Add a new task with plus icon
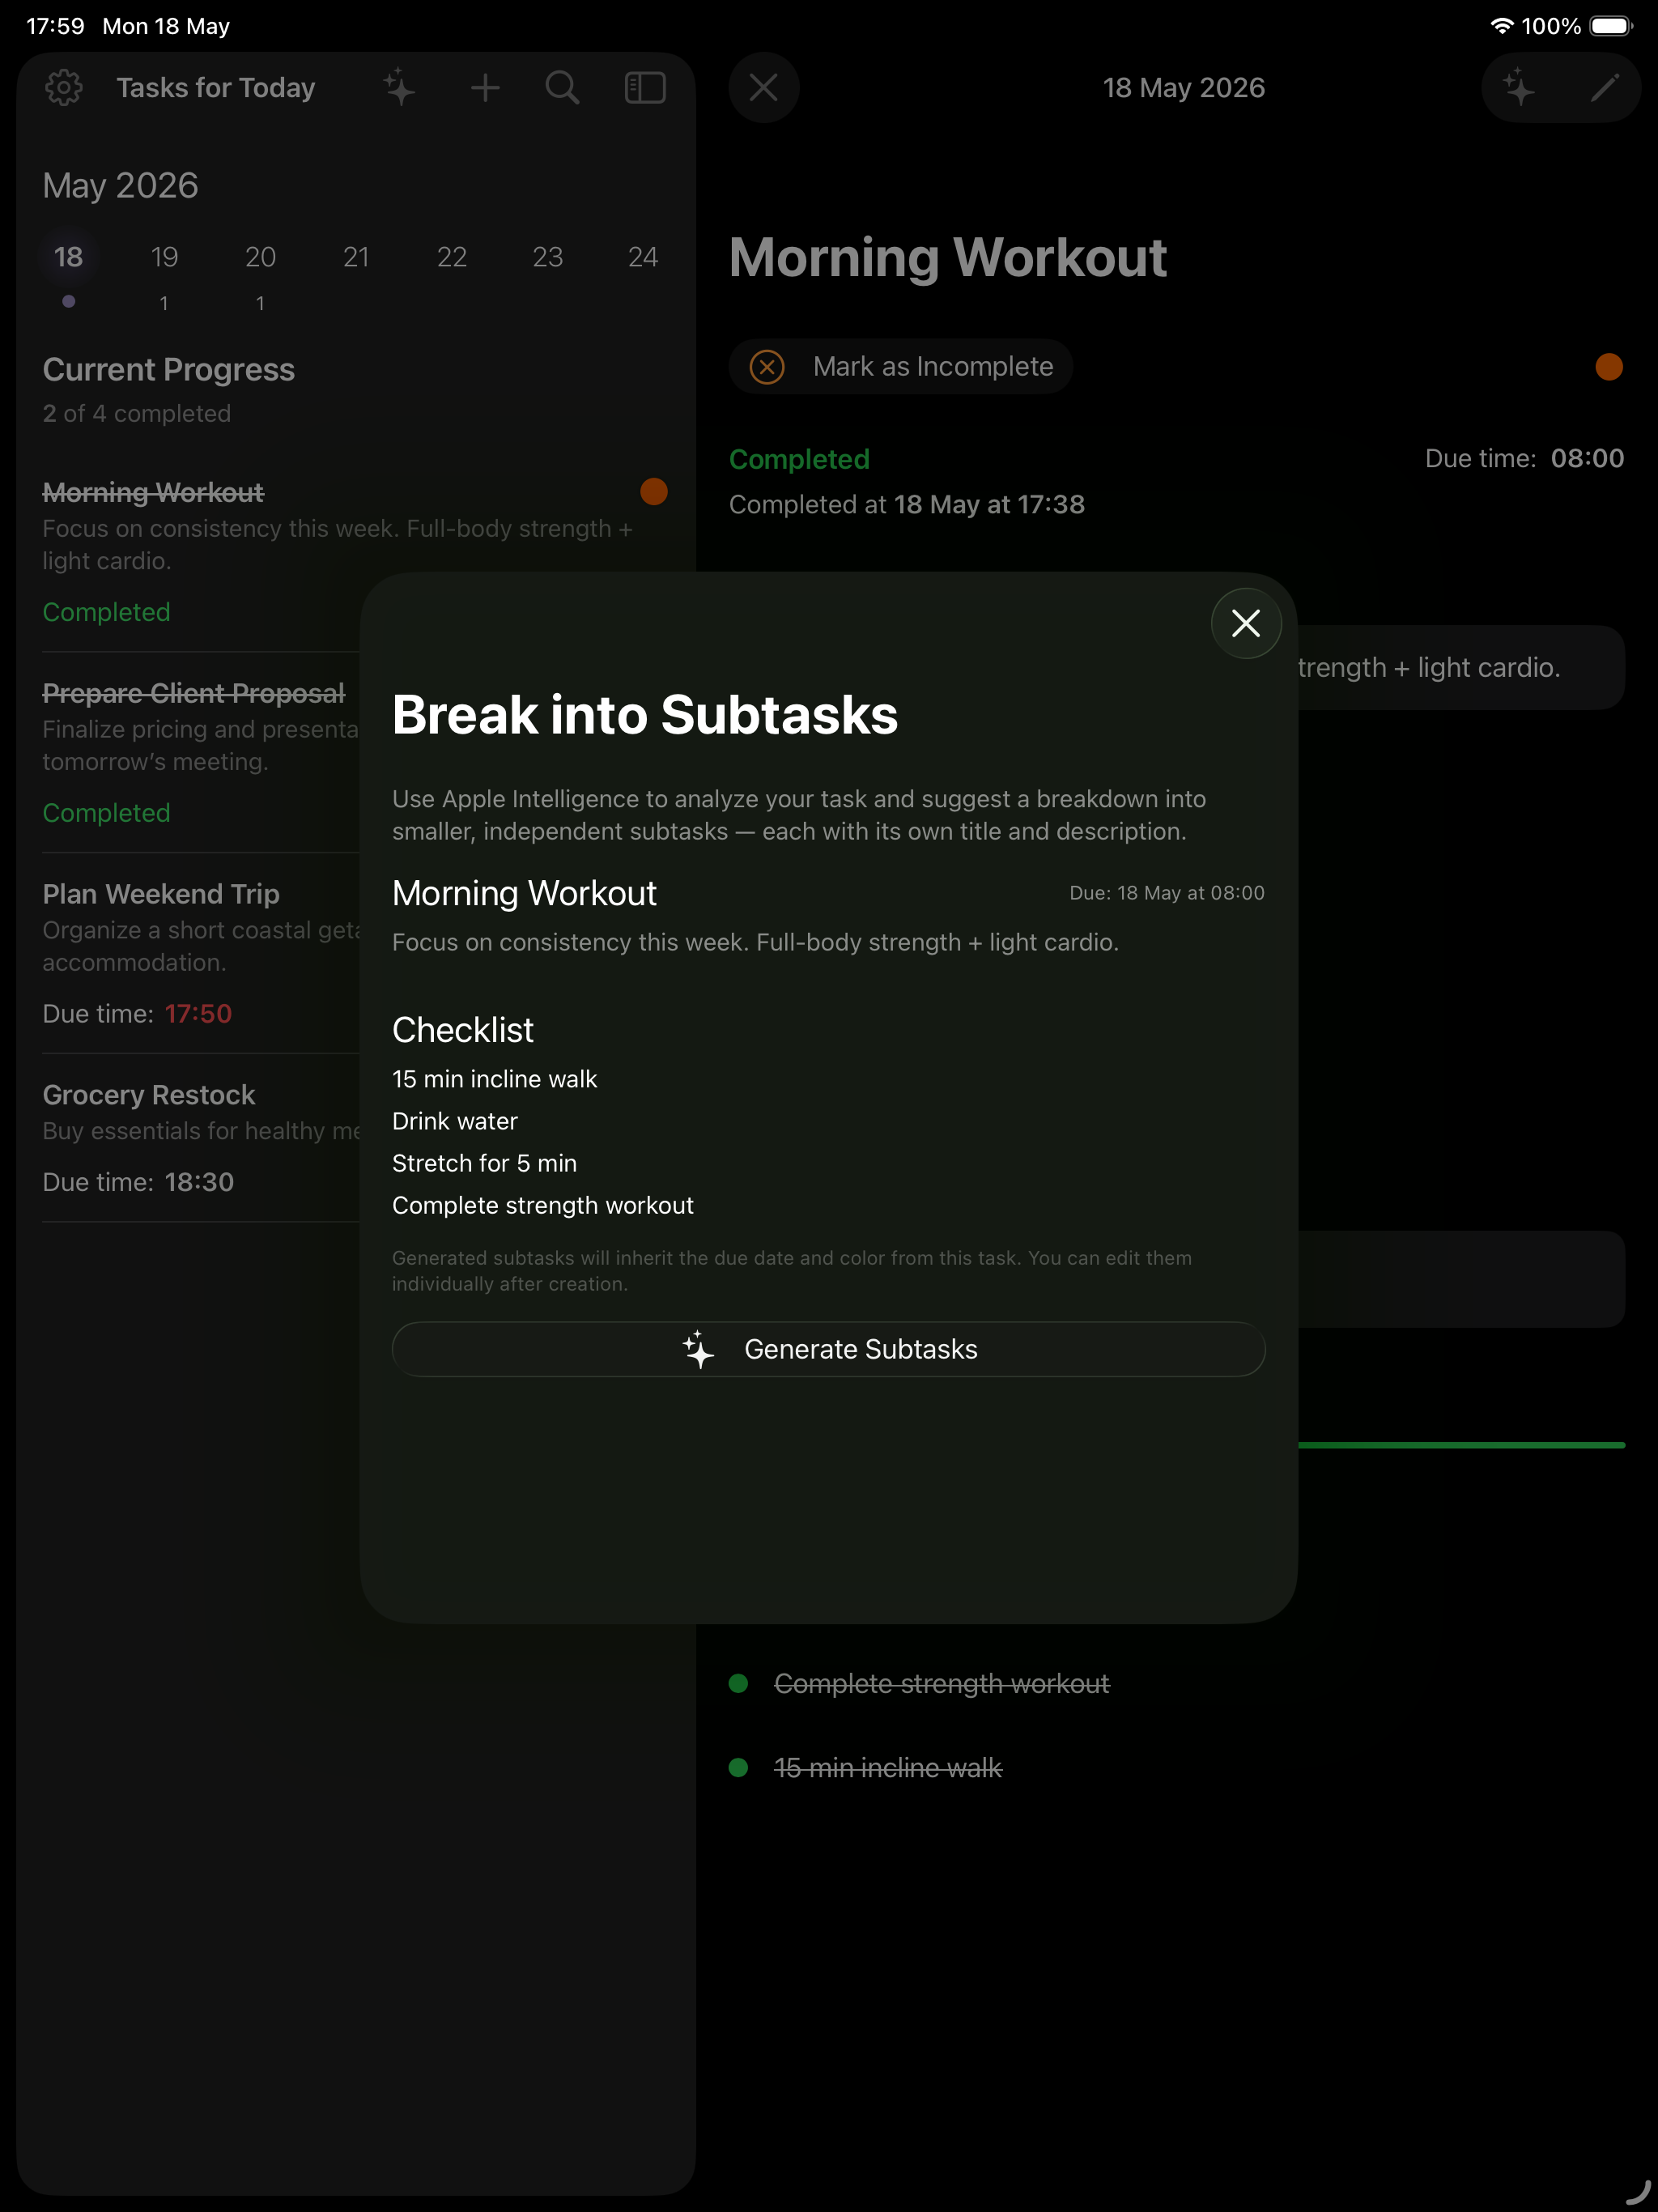1658x2212 pixels. click(x=485, y=88)
